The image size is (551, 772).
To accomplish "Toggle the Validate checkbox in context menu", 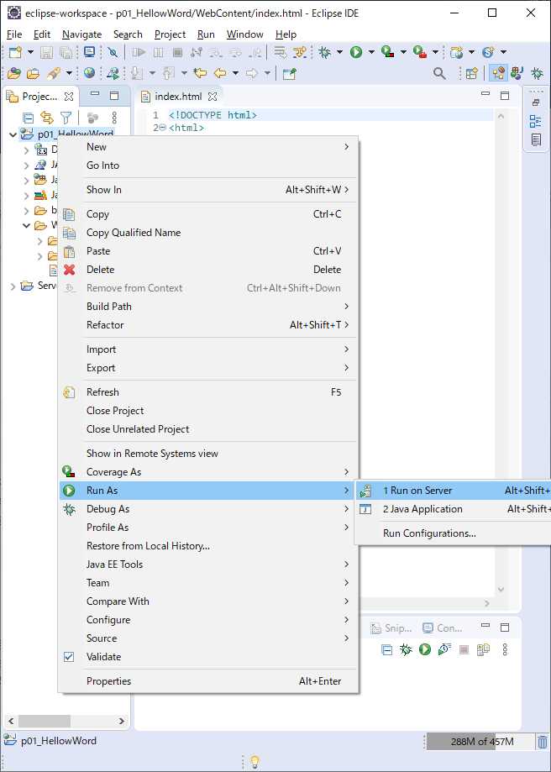I will click(69, 657).
